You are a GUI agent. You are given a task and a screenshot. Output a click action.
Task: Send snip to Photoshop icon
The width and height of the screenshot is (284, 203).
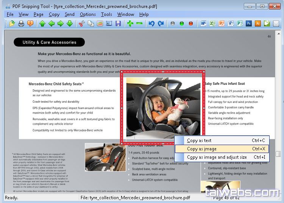(x=249, y=23)
